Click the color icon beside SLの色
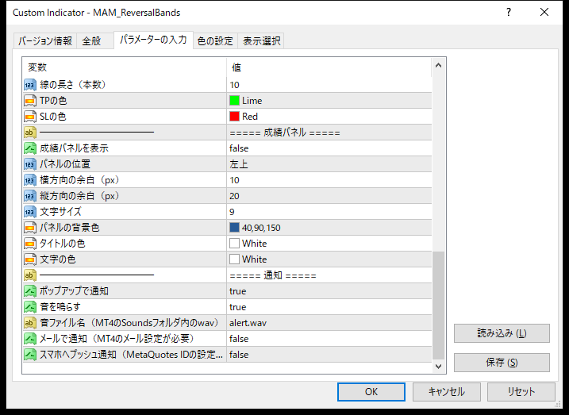This screenshot has width=569, height=415. coord(30,117)
